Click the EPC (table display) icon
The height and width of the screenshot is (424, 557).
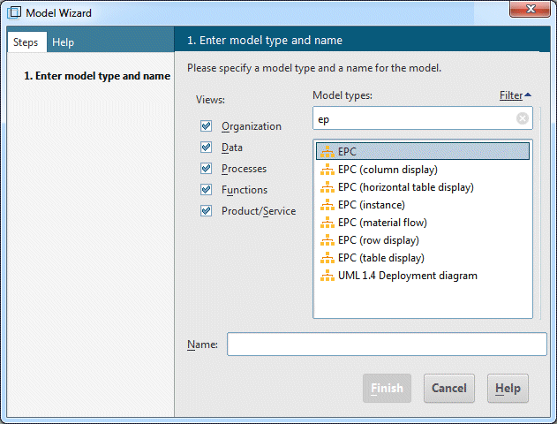327,258
